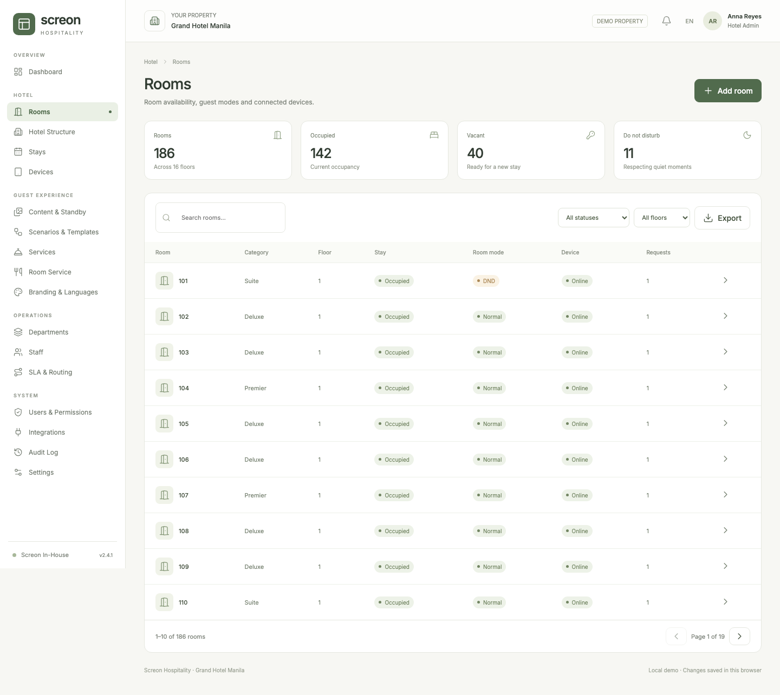Open the notifications bell

[x=667, y=21]
